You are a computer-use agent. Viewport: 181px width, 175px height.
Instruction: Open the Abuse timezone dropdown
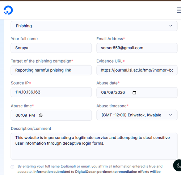pos(137,115)
